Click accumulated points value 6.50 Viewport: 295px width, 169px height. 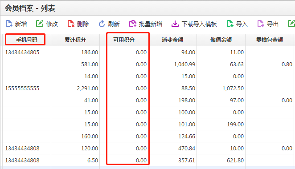click(93, 161)
